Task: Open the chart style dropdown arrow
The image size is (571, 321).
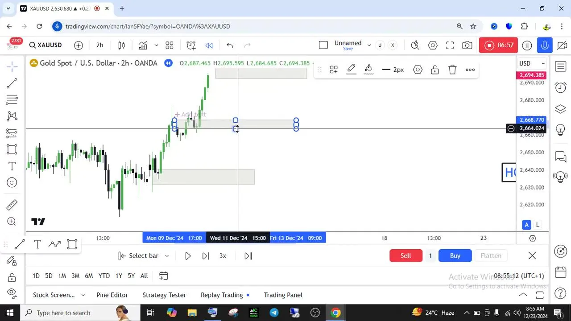Action: (x=156, y=45)
